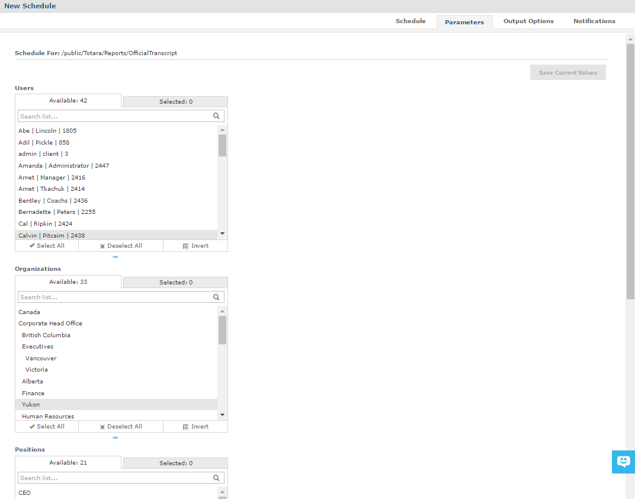Select user Calvin Pitcaim 2438
Screen dimensions: 635x499
52,236
